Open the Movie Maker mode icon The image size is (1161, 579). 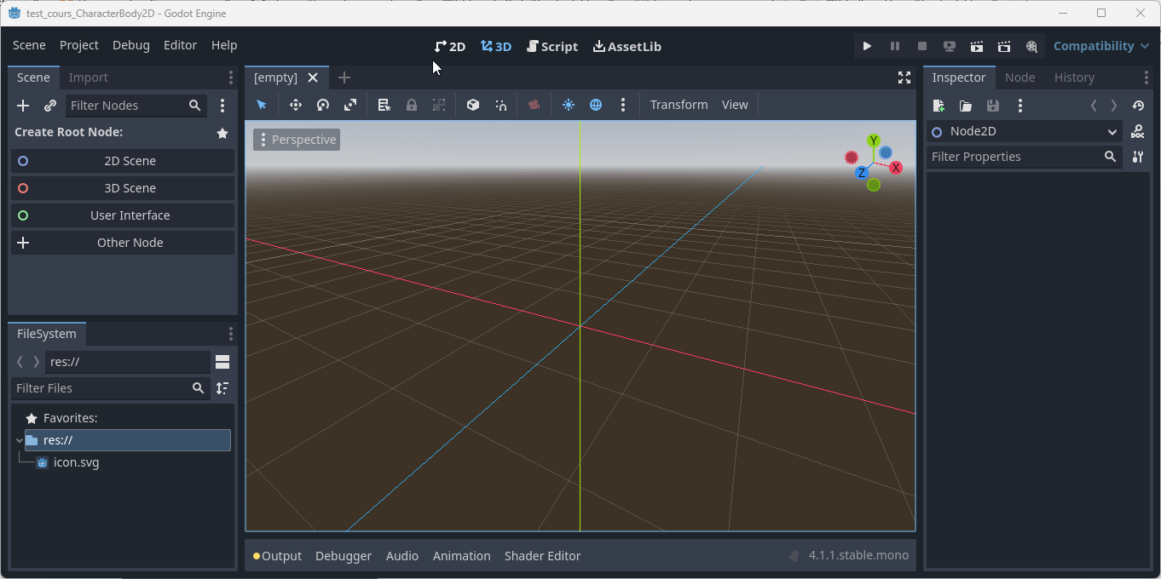point(1031,46)
